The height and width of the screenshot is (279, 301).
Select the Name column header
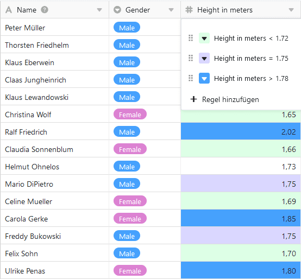tap(55, 10)
